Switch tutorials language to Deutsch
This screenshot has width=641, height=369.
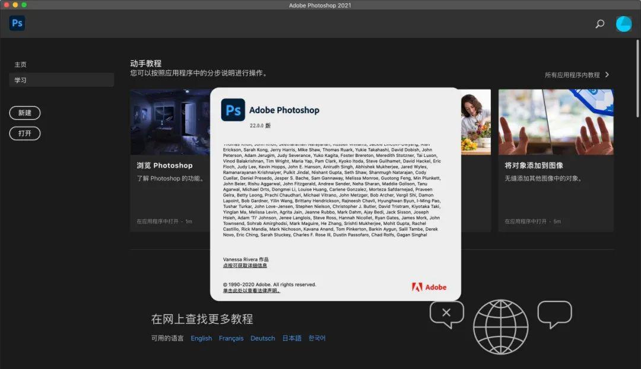(x=262, y=338)
